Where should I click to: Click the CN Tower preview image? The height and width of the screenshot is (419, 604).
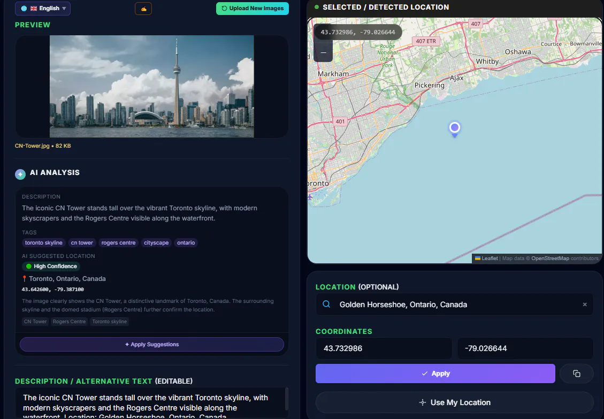point(152,86)
